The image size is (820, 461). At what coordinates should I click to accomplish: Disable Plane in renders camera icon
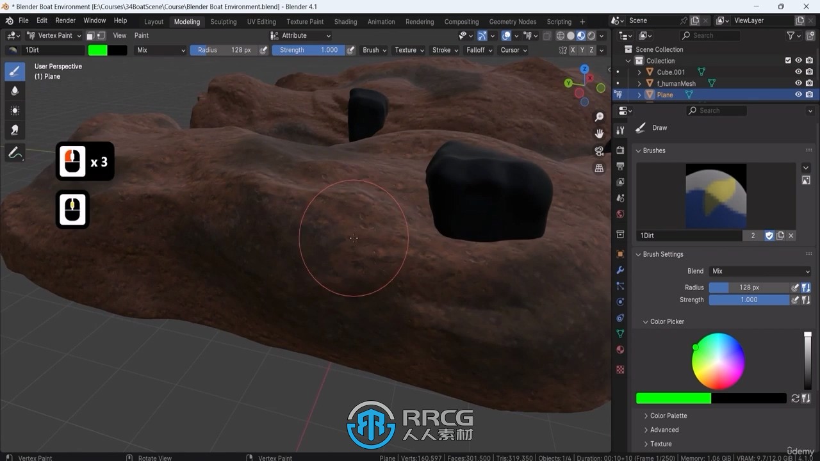point(810,95)
